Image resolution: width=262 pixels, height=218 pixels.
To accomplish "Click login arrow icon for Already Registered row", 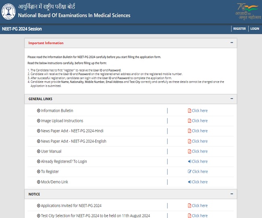I will (x=189, y=161).
